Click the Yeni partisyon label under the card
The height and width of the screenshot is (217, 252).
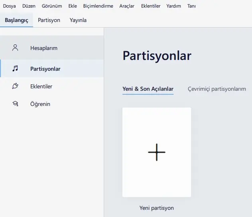coord(156,208)
